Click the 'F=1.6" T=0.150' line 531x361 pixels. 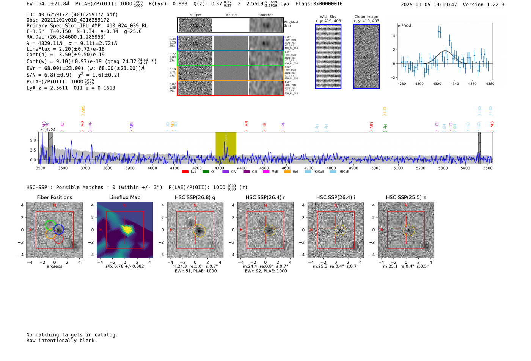pos(84,31)
